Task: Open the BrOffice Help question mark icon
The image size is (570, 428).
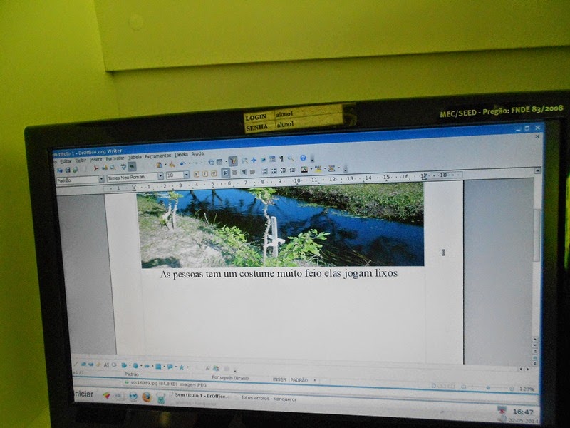Action: coord(304,158)
